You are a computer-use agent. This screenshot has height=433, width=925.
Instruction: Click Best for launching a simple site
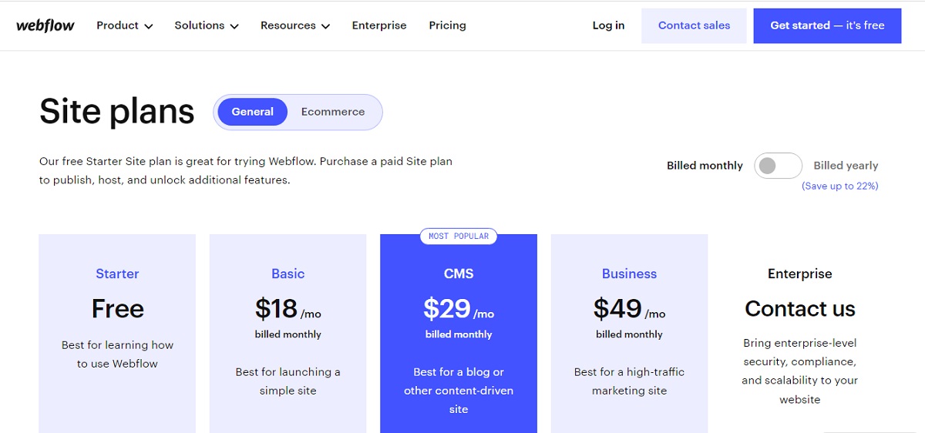click(x=288, y=381)
